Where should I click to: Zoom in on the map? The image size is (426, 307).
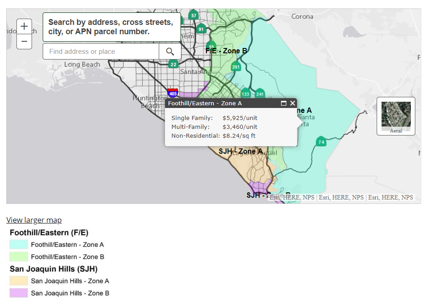coord(24,27)
